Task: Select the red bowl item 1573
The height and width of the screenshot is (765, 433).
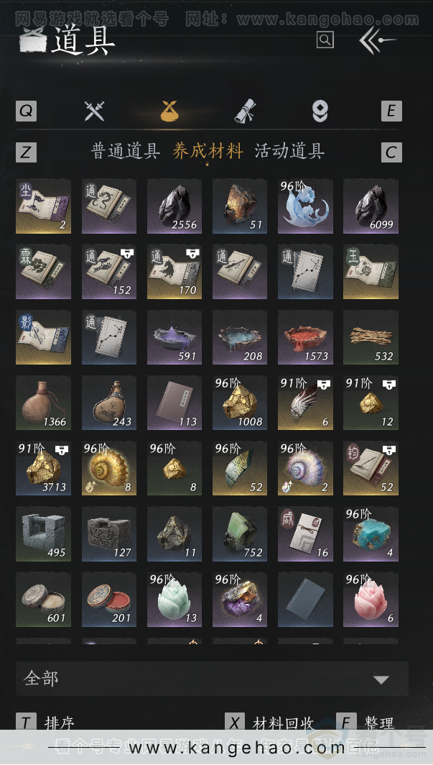Action: pos(305,338)
